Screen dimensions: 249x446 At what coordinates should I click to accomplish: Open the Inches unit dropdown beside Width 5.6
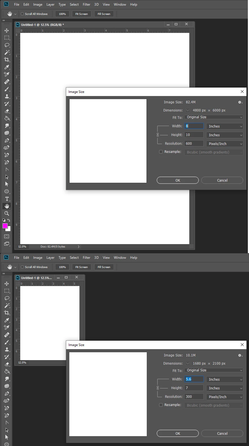[225, 380]
